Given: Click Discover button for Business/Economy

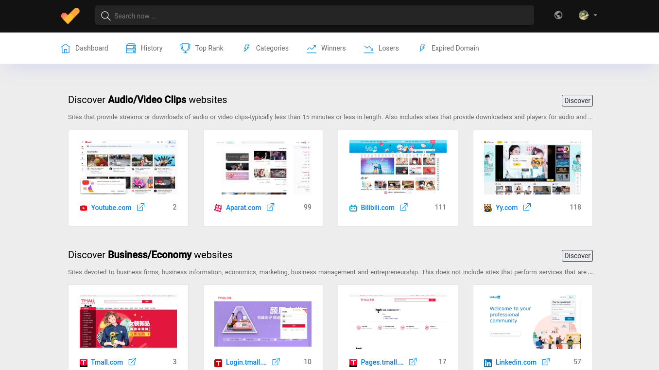Looking at the screenshot, I should coord(577,256).
